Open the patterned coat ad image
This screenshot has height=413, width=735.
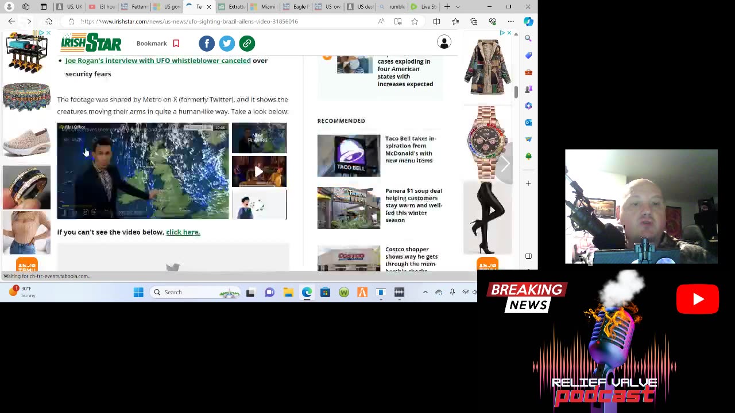point(488,67)
